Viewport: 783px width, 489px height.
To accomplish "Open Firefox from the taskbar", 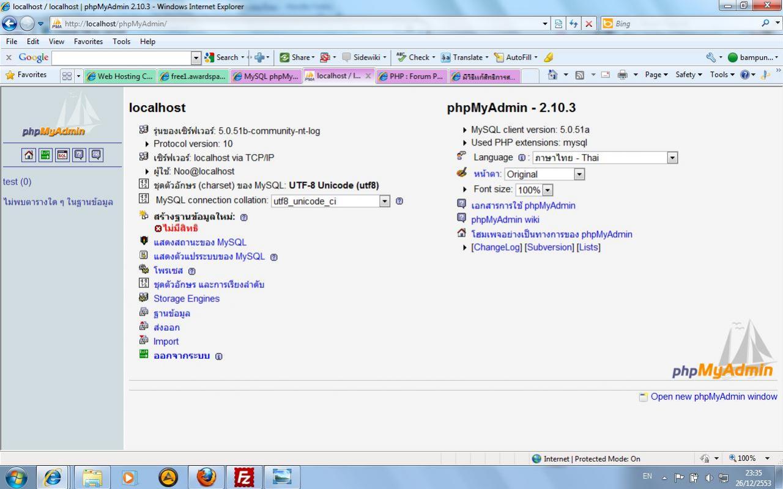I will [206, 477].
